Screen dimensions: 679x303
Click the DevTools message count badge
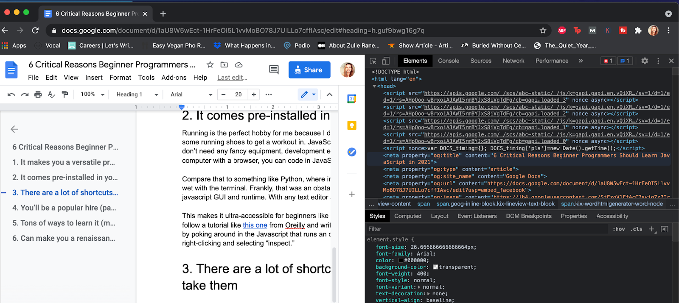point(625,61)
